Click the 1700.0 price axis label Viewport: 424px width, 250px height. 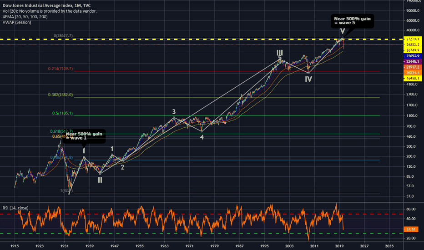pos(412,105)
